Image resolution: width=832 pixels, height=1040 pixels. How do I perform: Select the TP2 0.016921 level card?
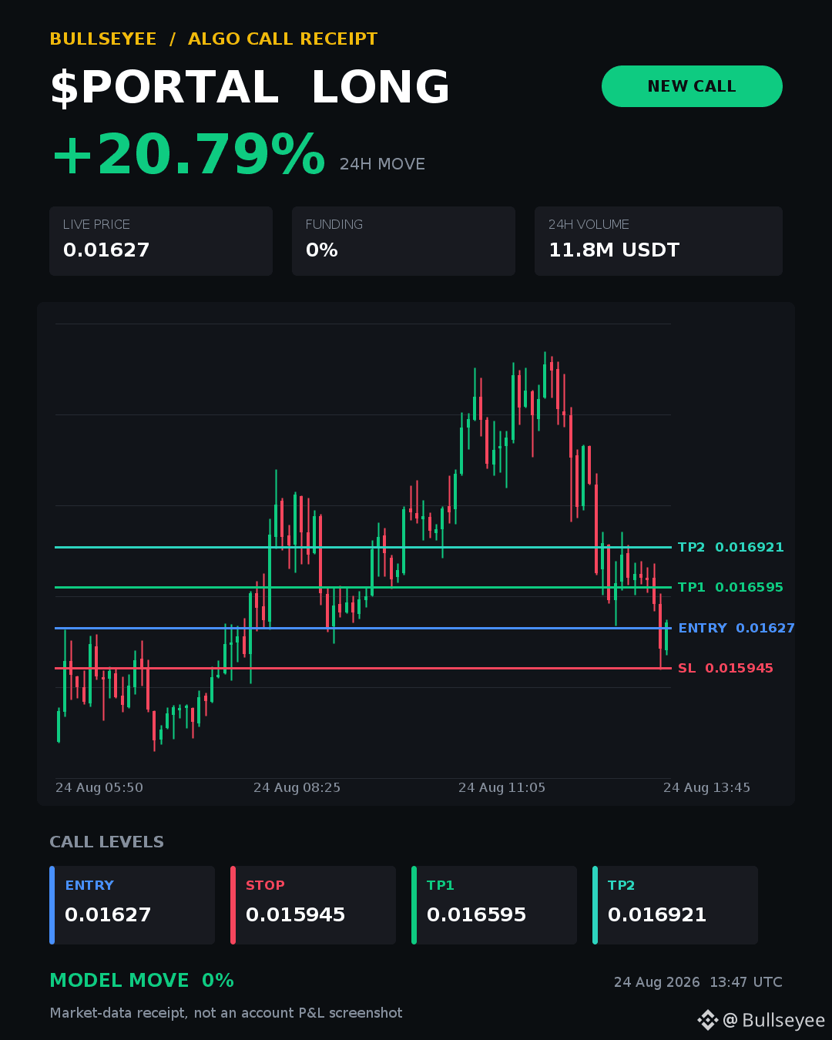point(676,905)
